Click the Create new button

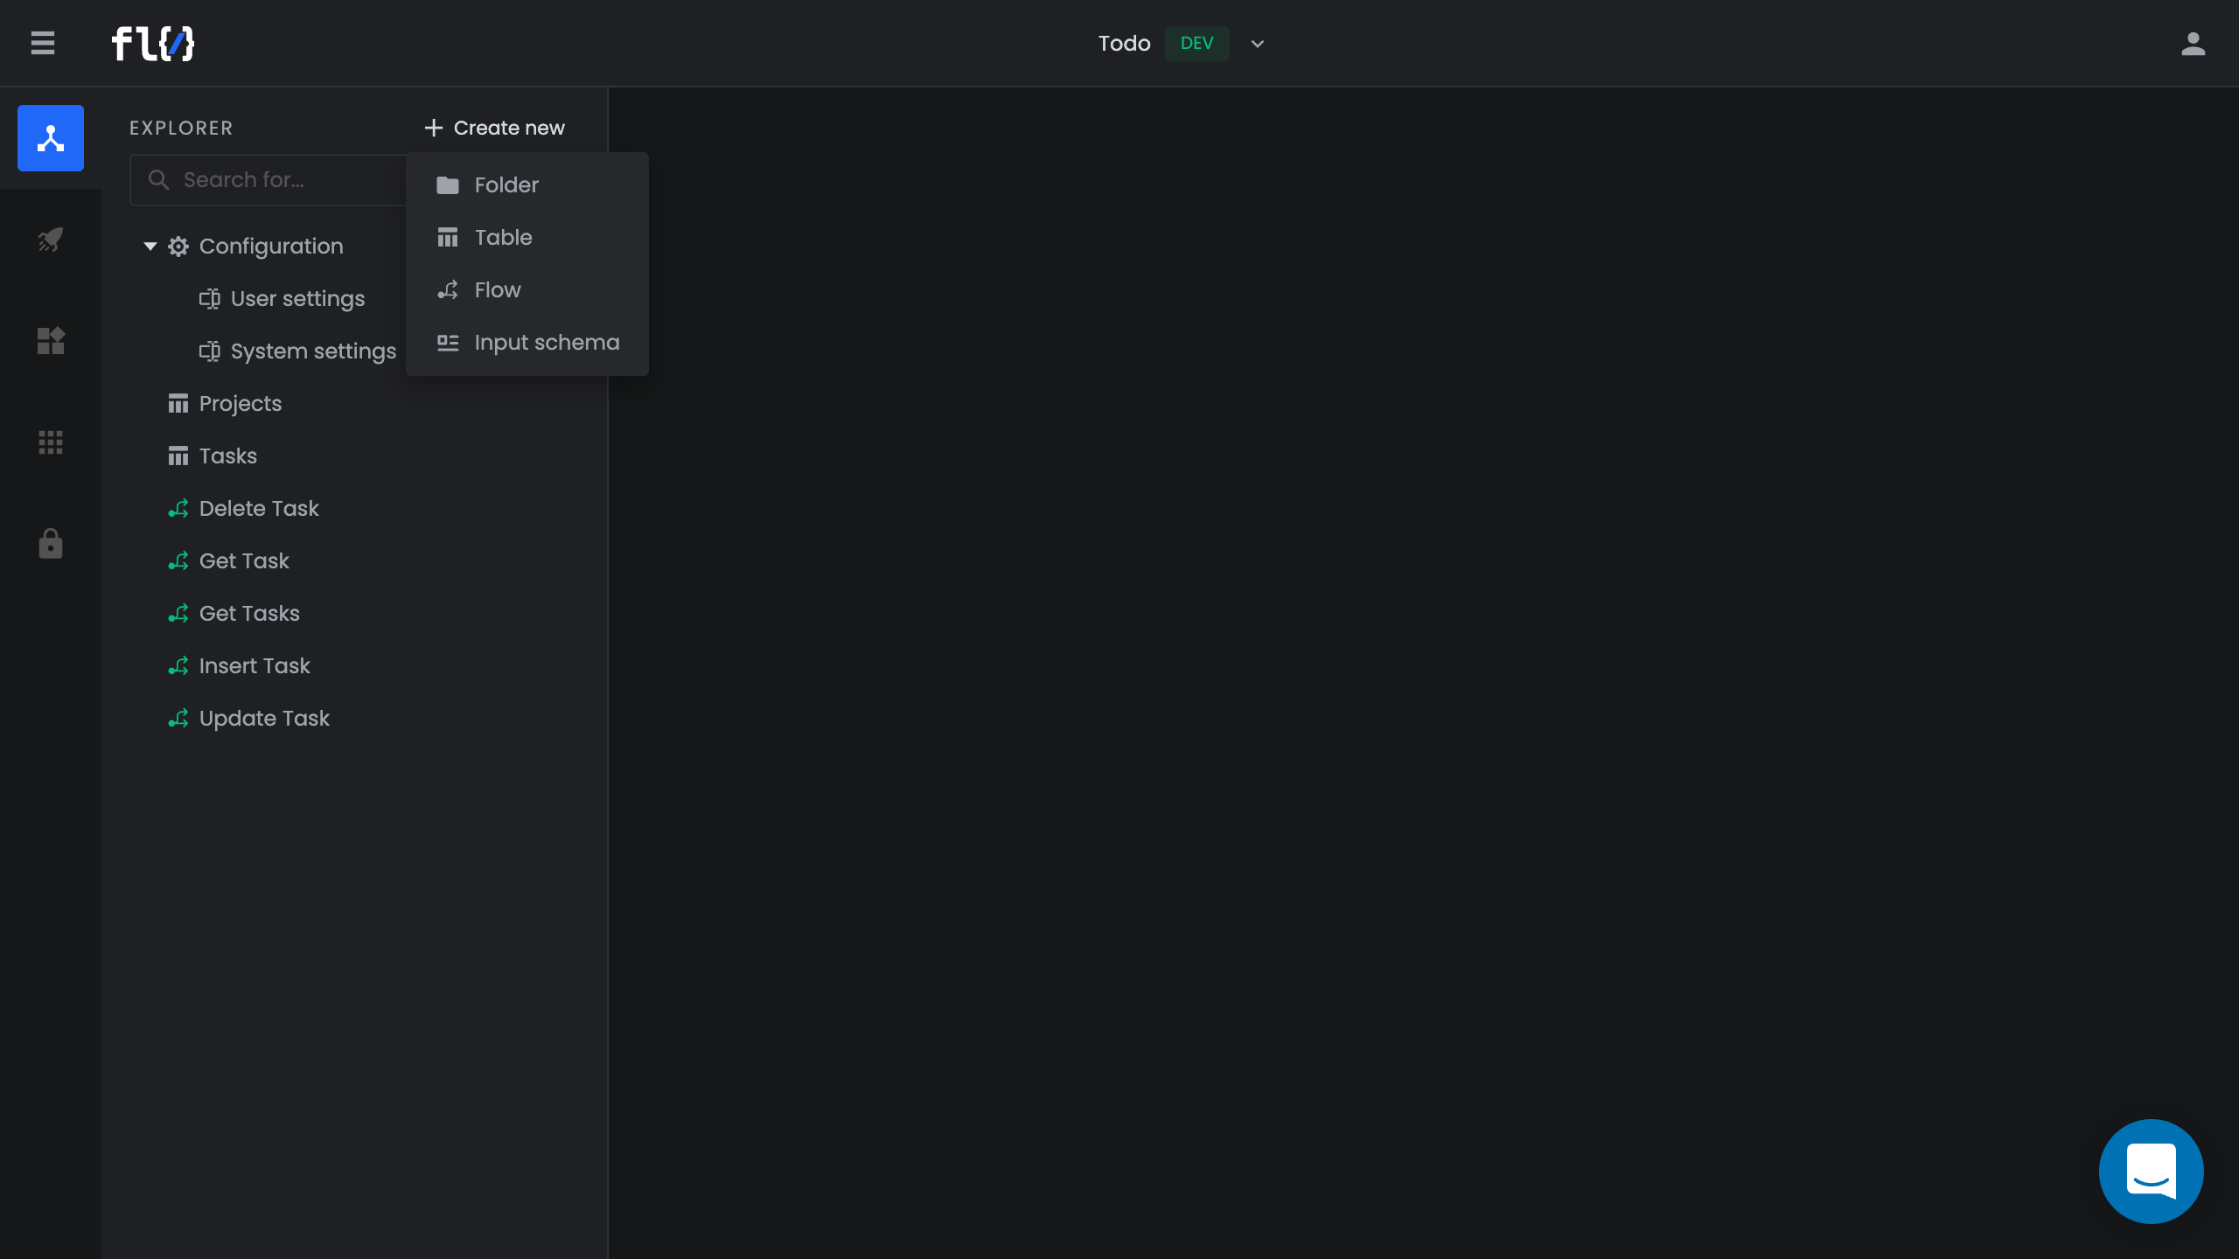click(495, 128)
